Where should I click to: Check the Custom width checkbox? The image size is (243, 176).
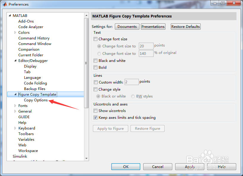[96, 82]
